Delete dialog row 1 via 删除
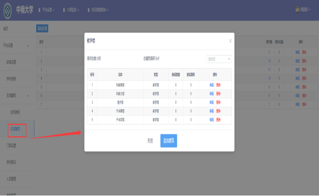The image size is (319, 196). coord(218,85)
